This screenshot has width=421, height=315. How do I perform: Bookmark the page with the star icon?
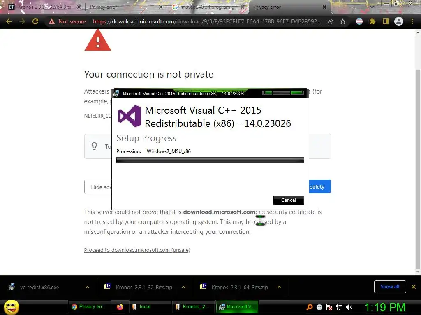(x=343, y=21)
